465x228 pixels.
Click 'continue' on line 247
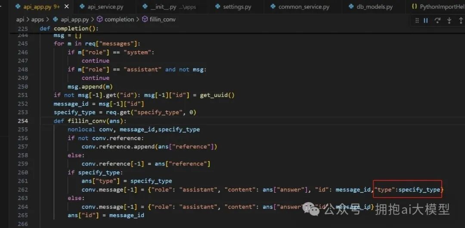(x=96, y=61)
